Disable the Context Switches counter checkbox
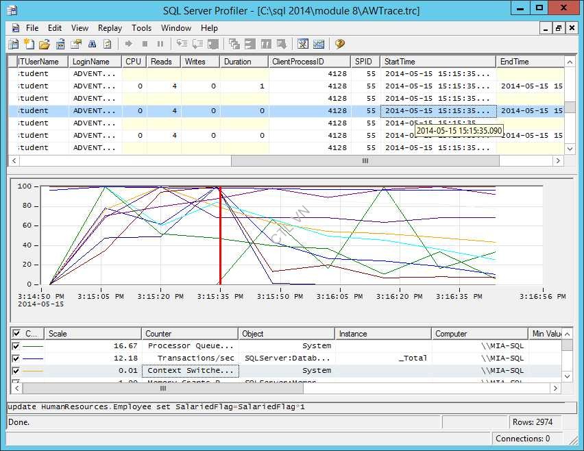Image resolution: width=584 pixels, height=451 pixels. [x=16, y=371]
